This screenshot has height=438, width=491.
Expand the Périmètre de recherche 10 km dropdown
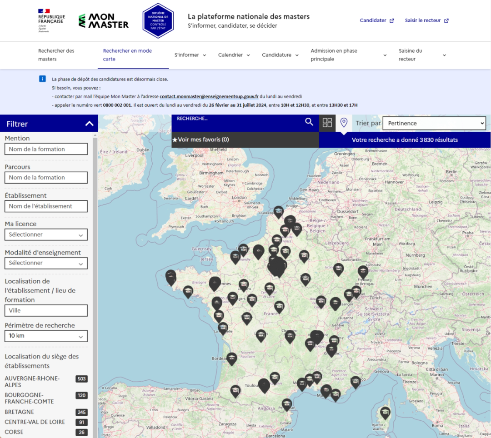46,336
